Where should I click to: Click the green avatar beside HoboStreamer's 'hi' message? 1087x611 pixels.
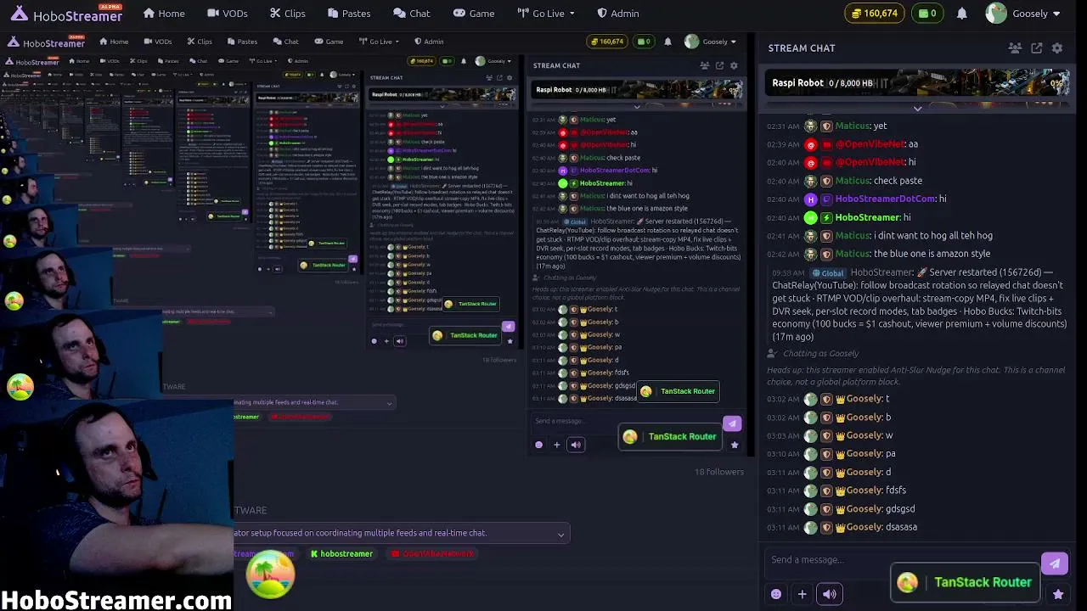click(x=811, y=217)
